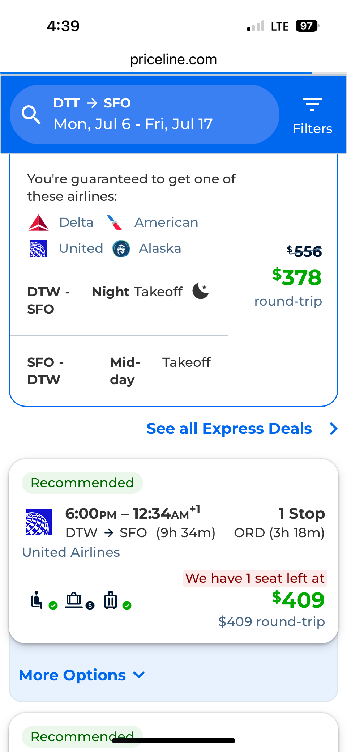Tap United Airlines logo on 6:00PM flight

(x=39, y=522)
